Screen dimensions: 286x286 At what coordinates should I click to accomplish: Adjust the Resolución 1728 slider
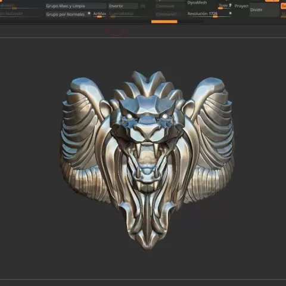[209, 14]
